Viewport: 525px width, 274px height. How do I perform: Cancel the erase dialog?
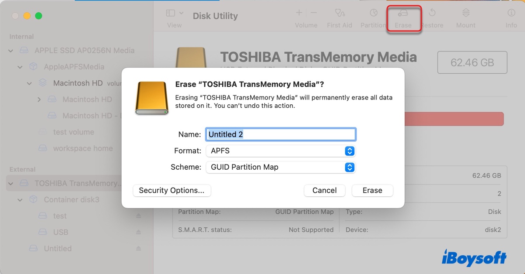324,190
